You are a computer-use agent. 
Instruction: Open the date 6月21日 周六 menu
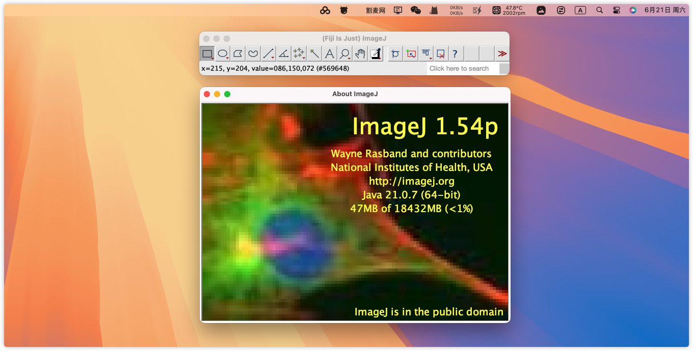point(665,10)
